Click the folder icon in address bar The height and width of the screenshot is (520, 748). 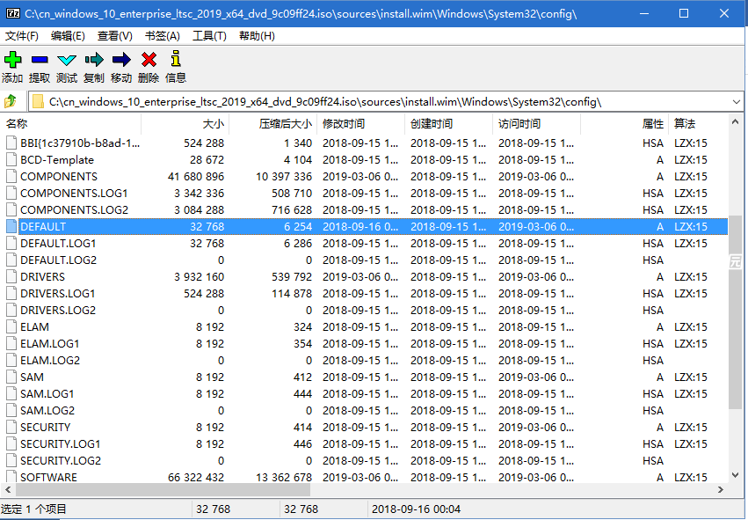tap(38, 102)
